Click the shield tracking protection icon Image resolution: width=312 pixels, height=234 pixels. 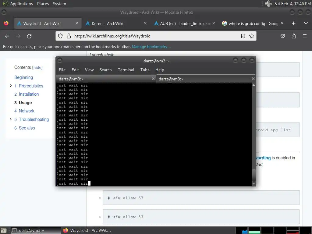[60, 36]
